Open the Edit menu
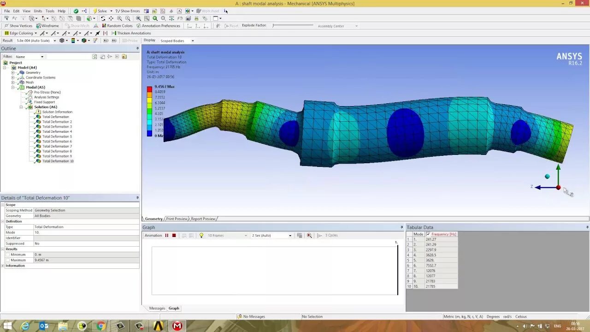Viewport: 590px width, 332px height. [17, 11]
